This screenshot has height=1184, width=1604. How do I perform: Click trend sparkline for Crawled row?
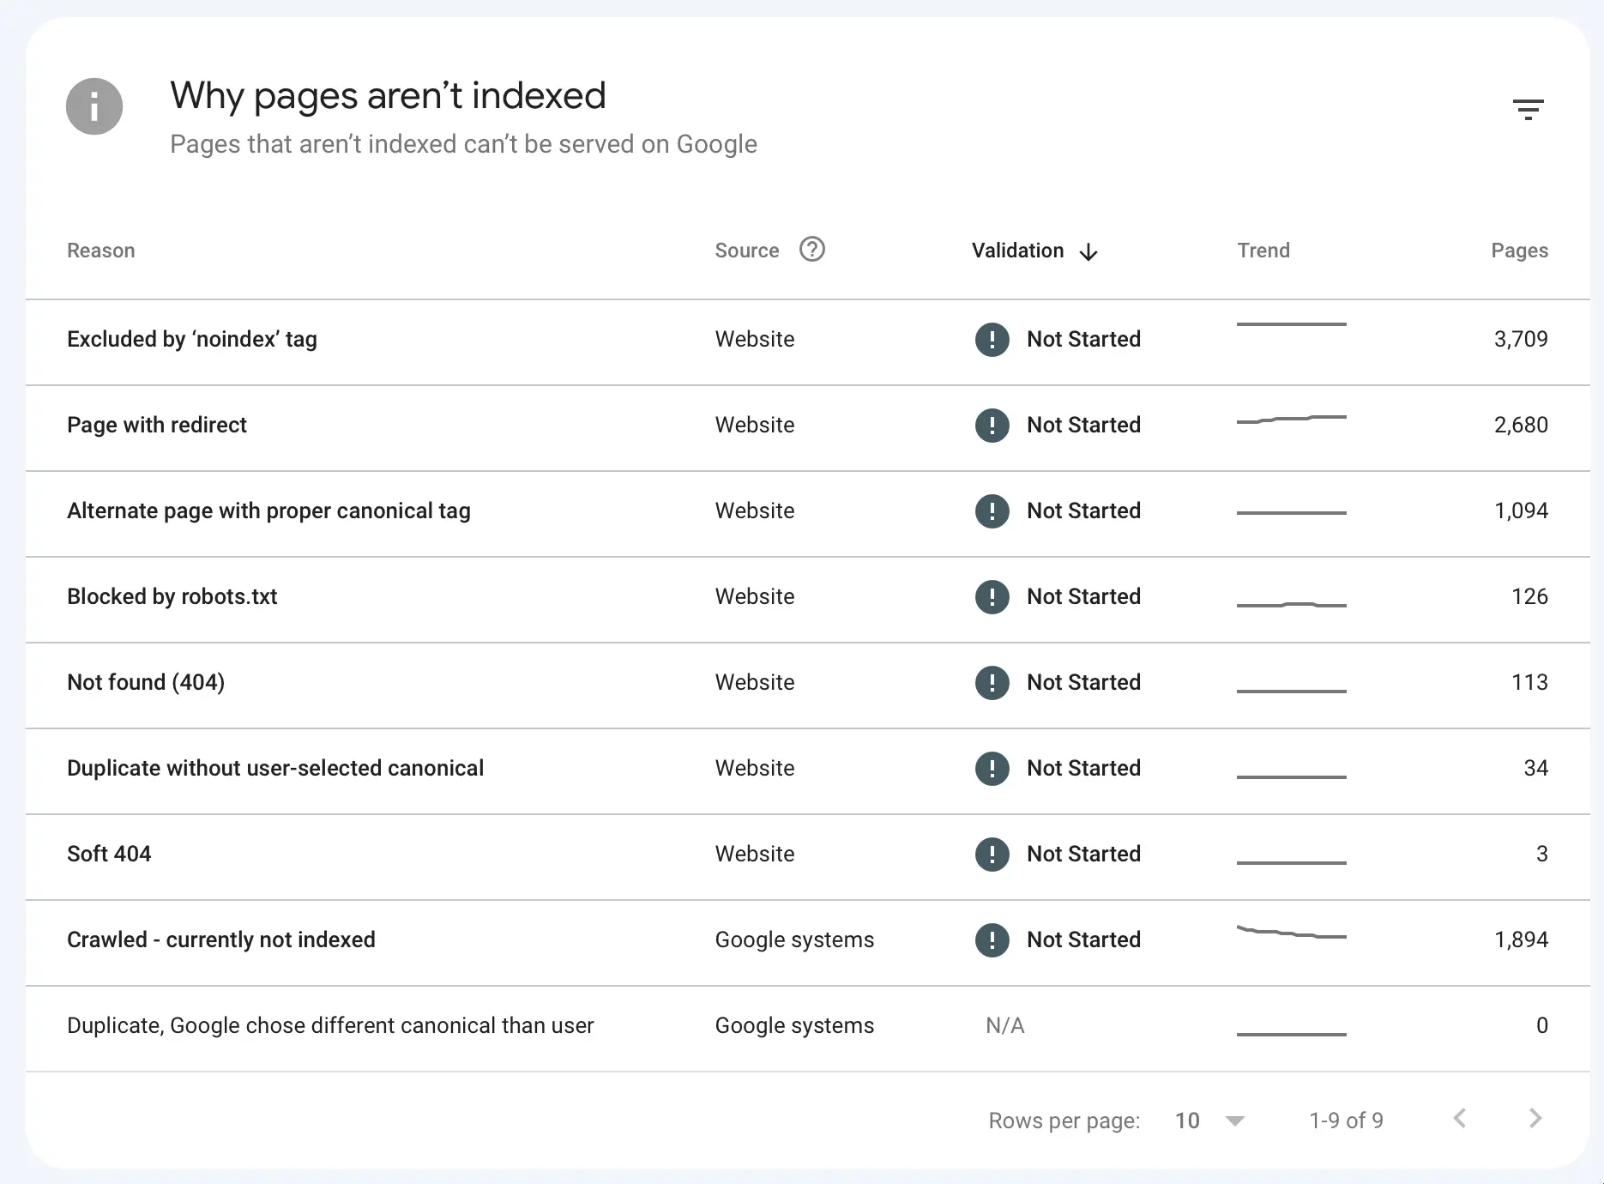pyautogui.click(x=1291, y=933)
